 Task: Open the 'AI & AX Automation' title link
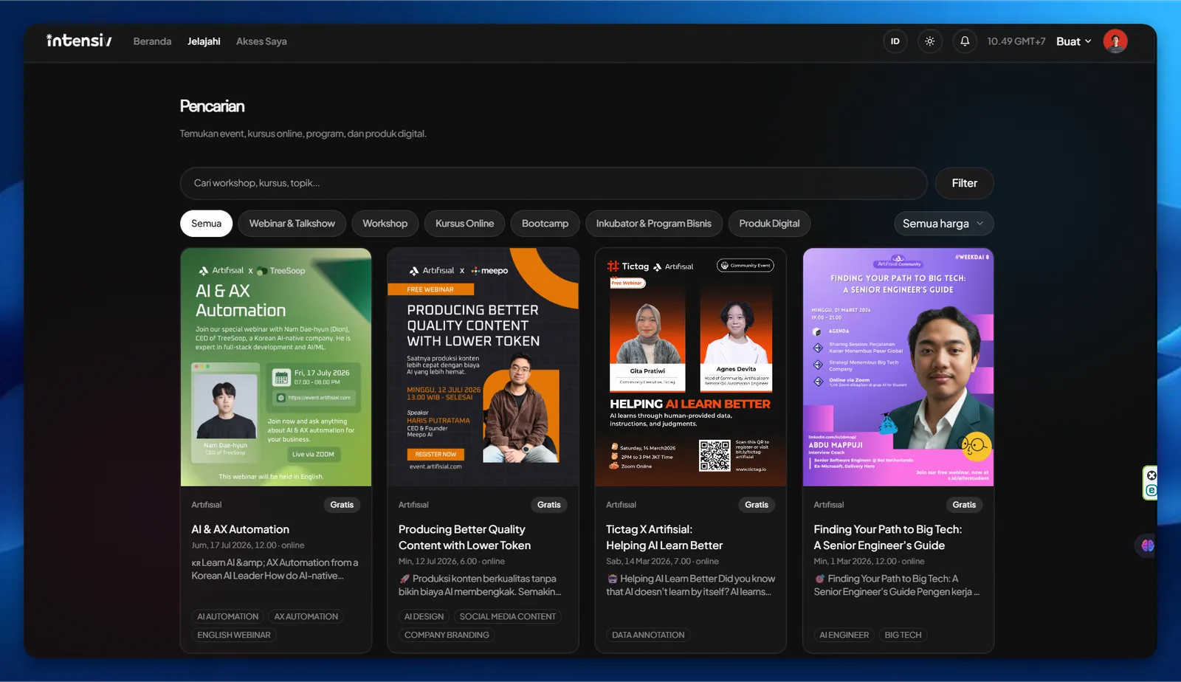(x=240, y=529)
